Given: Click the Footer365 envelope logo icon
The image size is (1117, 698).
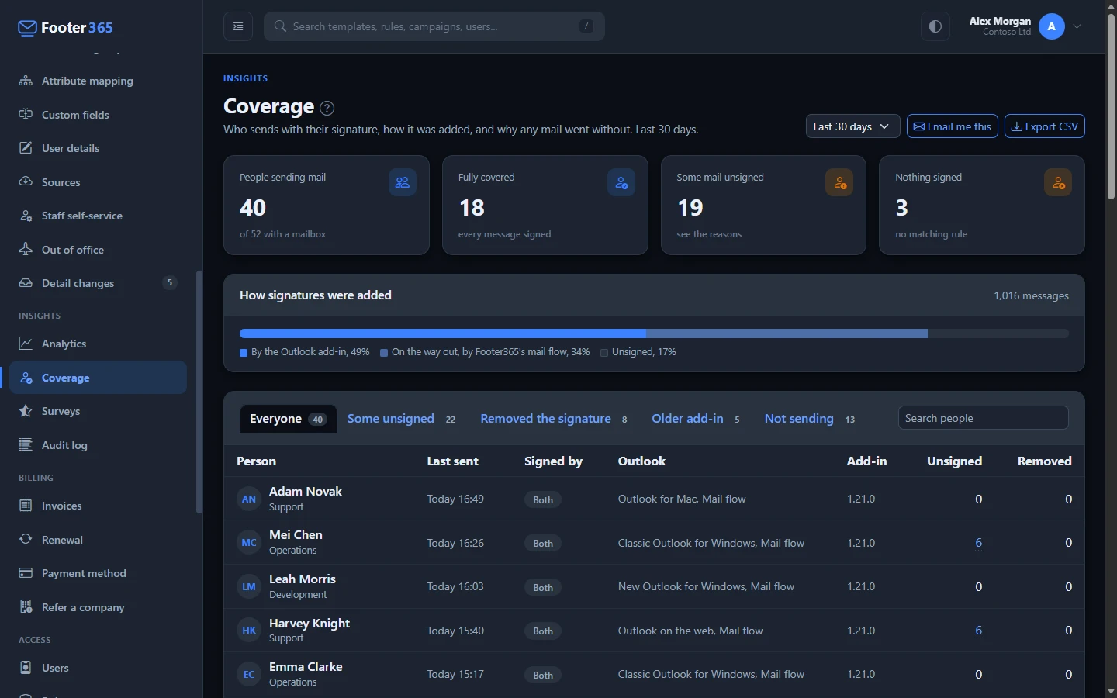Looking at the screenshot, I should point(27,29).
